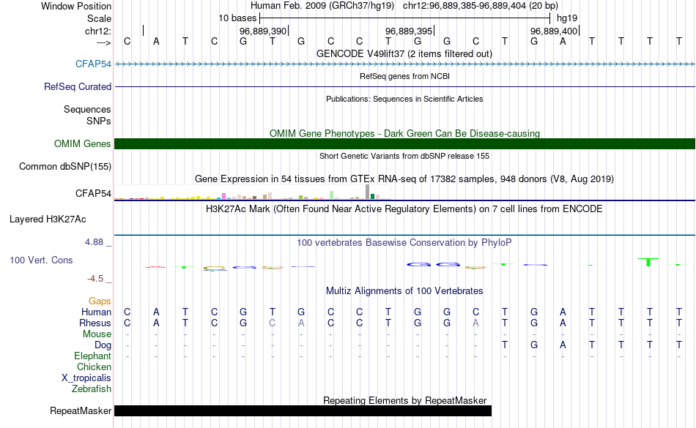Click the 10 bases scale bar
Image resolution: width=696 pixels, height=428 pixels.
tap(404, 18)
